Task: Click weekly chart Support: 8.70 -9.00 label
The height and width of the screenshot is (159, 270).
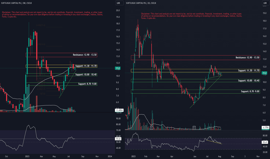Action: point(87,84)
